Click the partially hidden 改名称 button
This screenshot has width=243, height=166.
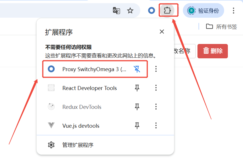pos(185,51)
